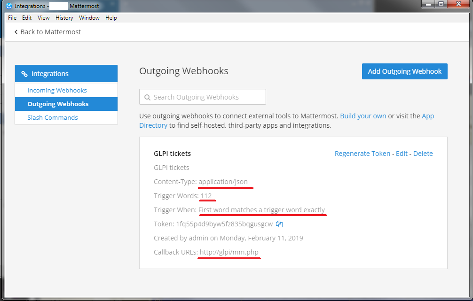This screenshot has width=473, height=301.
Task: Click the search magnifier icon
Action: click(x=147, y=97)
